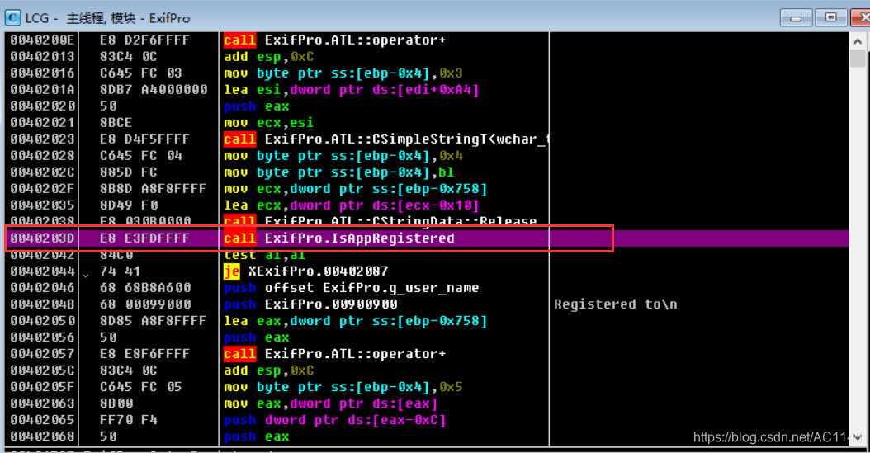Screen dimensions: 870x453
Task: Click hex bytes E8 D4F5FFFF
Action: (x=144, y=139)
